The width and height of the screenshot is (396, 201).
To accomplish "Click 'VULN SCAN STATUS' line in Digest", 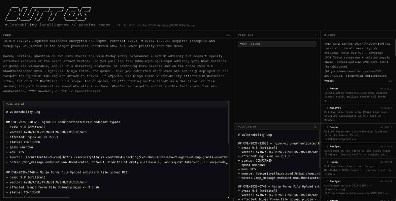I will (357, 44).
